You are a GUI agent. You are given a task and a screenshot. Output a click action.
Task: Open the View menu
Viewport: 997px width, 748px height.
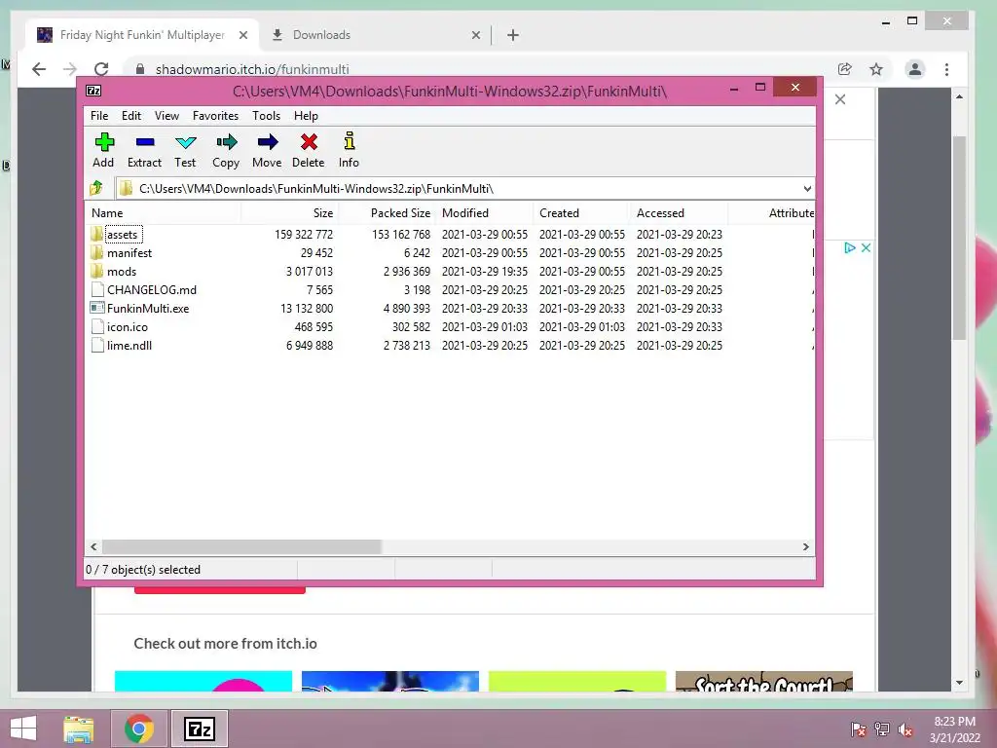166,116
